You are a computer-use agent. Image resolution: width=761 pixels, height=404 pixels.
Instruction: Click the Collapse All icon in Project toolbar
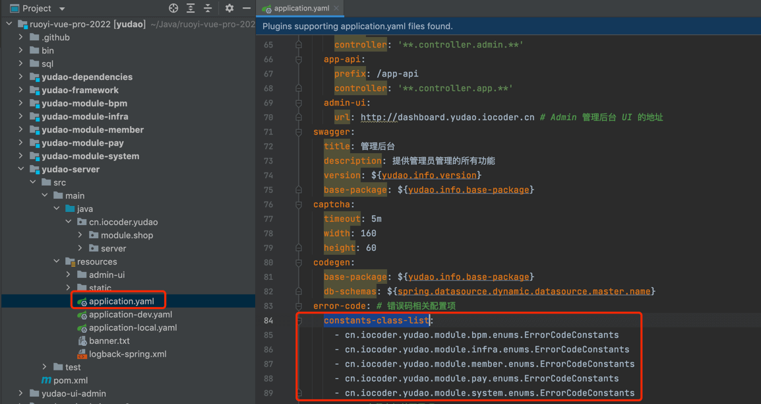coord(208,9)
